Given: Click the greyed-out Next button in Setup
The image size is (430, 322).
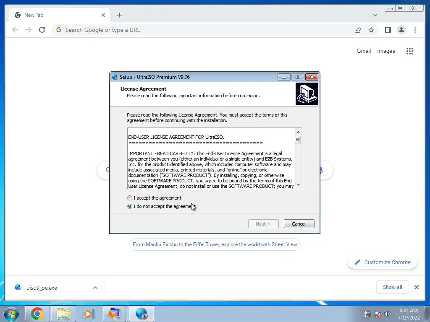Looking at the screenshot, I should 263,224.
